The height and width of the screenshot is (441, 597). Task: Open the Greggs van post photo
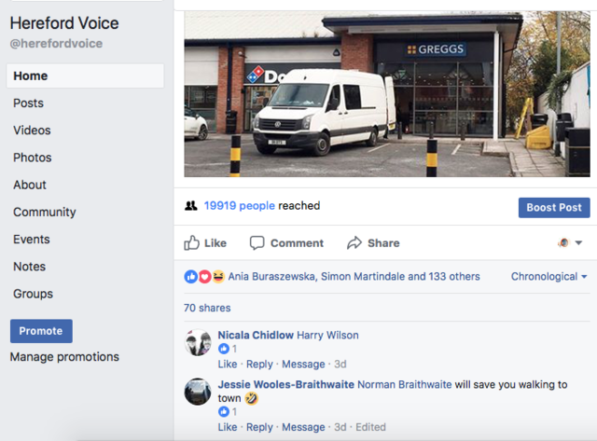coord(387,93)
